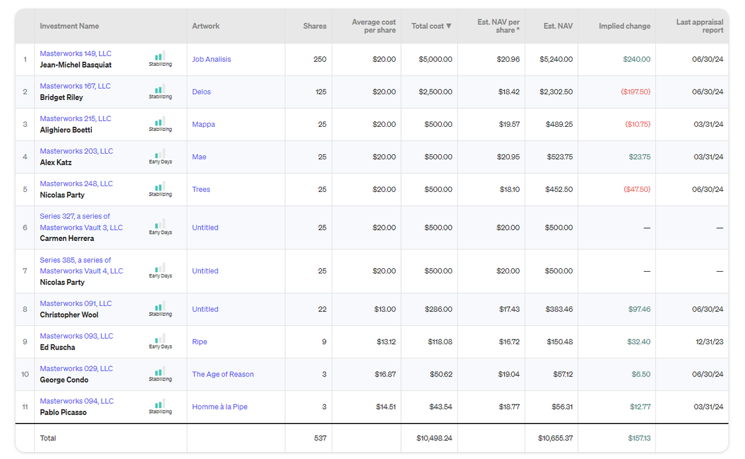745x459 pixels.
Task: Open Masterworks 167, LLC link
Action: (x=75, y=86)
